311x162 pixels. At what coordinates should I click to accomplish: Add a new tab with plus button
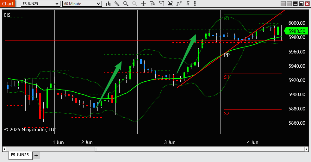tap(36, 155)
